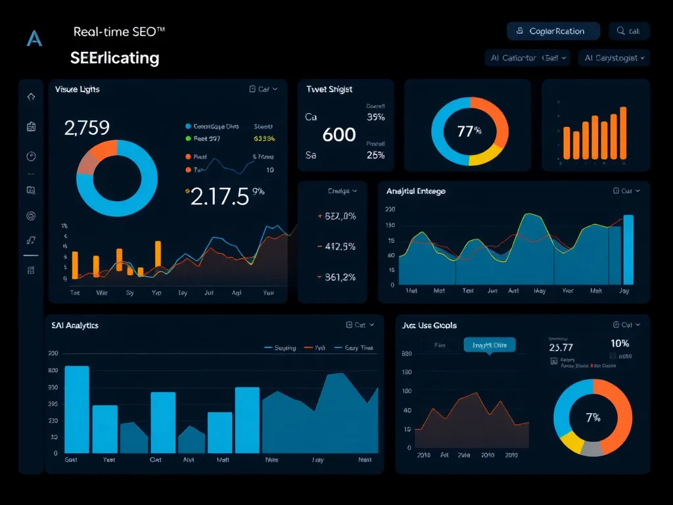Click the SEErlicating heading
This screenshot has width=673, height=505.
tap(114, 58)
